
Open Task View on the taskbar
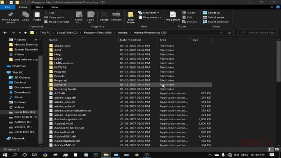34,155
